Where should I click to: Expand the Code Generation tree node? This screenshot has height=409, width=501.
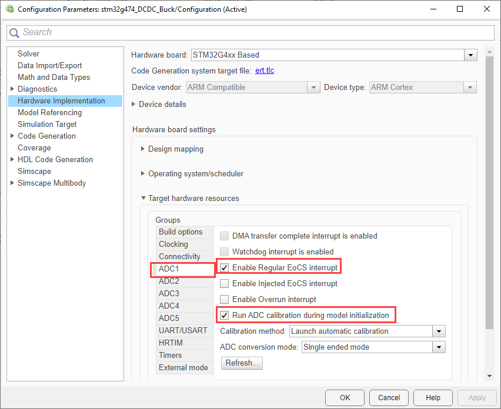pyautogui.click(x=12, y=136)
